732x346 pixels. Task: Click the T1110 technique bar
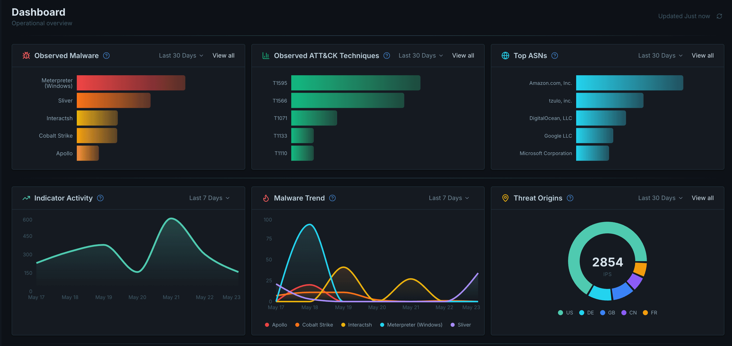click(302, 153)
